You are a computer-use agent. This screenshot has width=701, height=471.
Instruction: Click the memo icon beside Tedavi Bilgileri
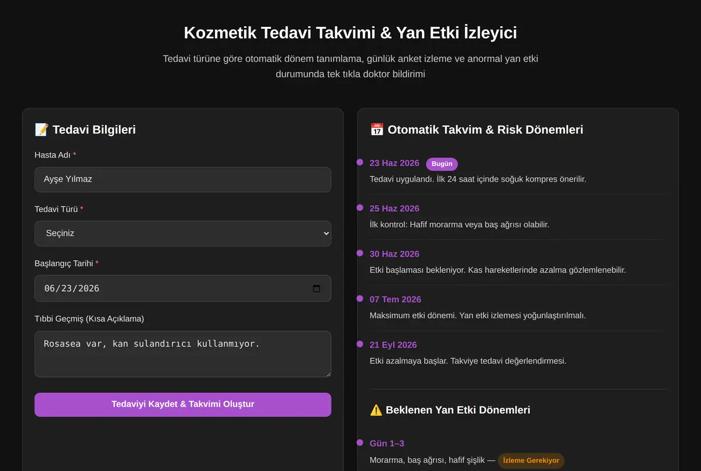tap(41, 130)
